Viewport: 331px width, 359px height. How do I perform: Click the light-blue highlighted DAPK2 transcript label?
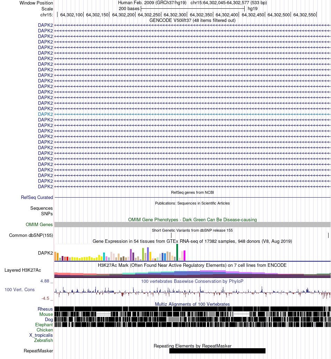[x=45, y=114]
